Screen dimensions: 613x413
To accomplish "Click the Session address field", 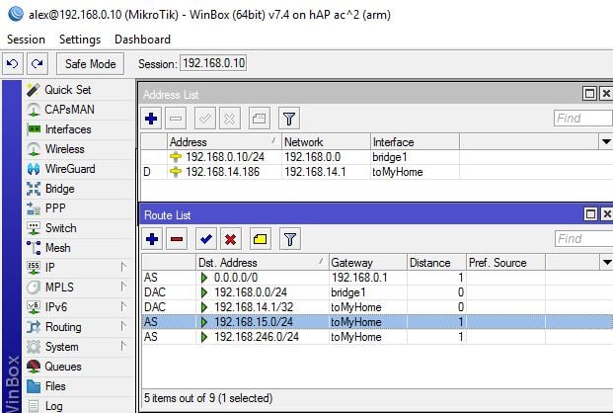I will [x=213, y=63].
